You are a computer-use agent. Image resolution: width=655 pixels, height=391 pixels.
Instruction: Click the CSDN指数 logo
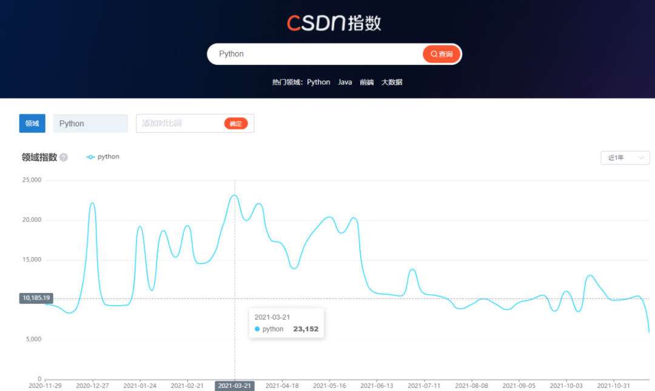coord(334,23)
